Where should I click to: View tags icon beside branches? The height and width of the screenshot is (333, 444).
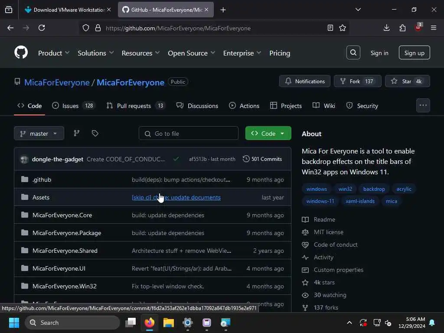(95, 134)
